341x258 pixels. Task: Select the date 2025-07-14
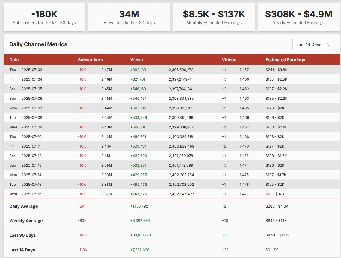tap(31, 175)
